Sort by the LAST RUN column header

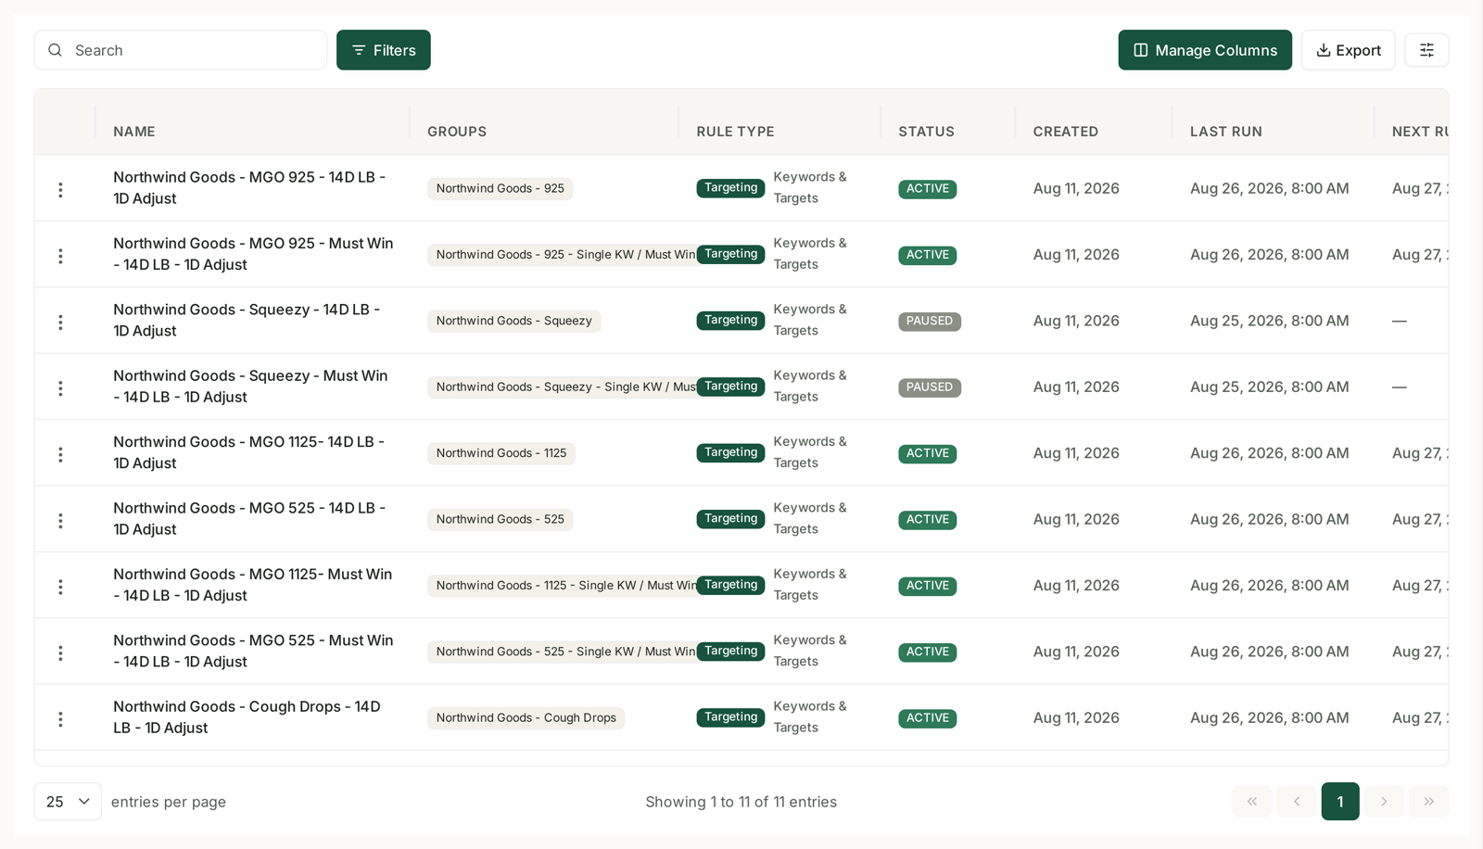1226,132
